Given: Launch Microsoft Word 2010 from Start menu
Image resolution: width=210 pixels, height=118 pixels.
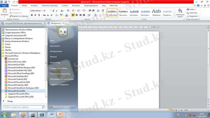Looking at the screenshot, I should point(16,91).
